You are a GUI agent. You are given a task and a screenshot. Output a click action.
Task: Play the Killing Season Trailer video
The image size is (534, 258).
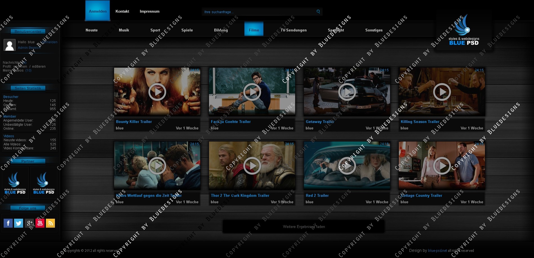(x=442, y=92)
